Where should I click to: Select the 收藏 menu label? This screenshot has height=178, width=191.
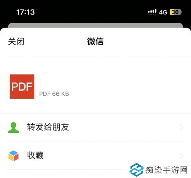point(35,155)
